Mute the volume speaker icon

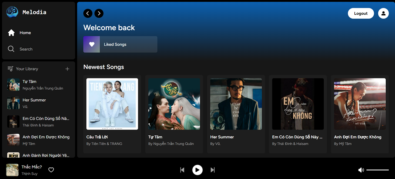point(361,170)
